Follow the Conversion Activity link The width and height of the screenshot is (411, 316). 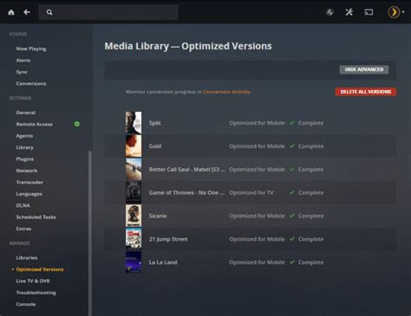tap(226, 92)
